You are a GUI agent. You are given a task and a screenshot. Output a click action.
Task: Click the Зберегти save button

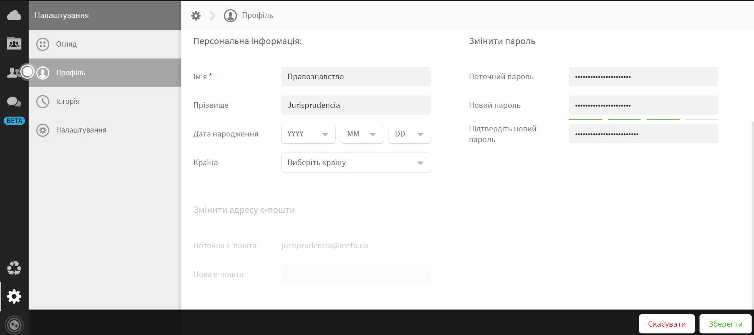(x=725, y=324)
